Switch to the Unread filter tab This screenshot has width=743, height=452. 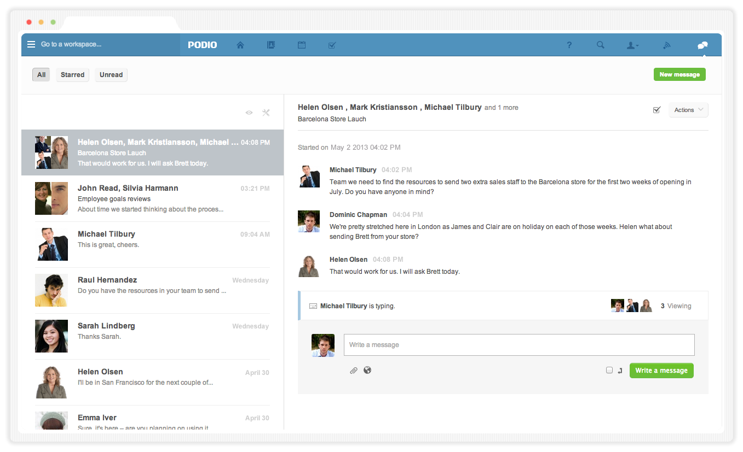[x=111, y=75]
